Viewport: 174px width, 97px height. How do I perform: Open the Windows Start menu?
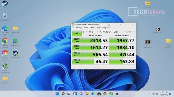(57, 94)
